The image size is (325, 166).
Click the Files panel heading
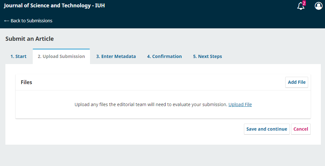point(26,82)
